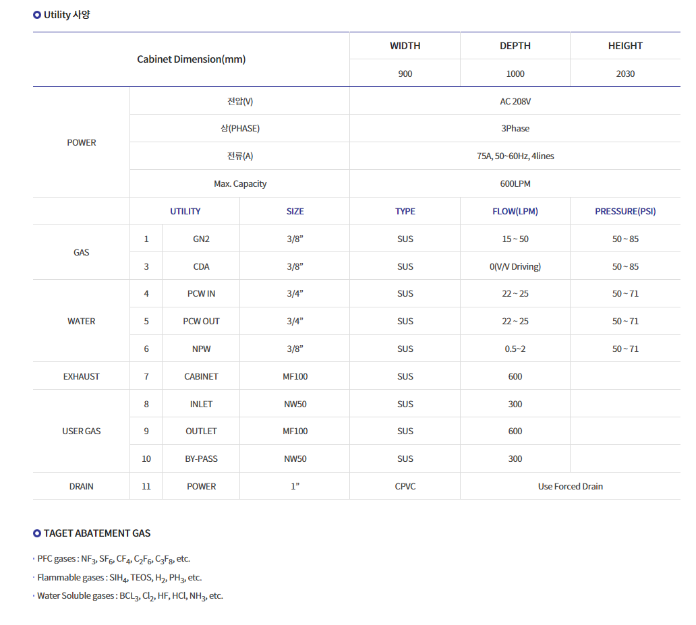Select the OUTLET utility cell
This screenshot has height=625, width=696.
pos(201,431)
